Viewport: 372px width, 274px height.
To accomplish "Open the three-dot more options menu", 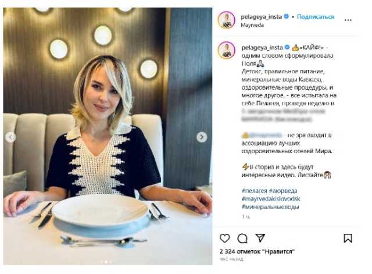I will click(348, 20).
